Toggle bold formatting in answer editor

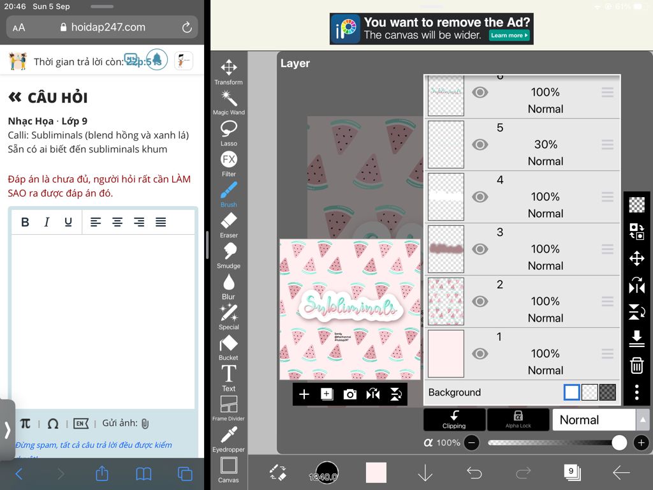(25, 222)
